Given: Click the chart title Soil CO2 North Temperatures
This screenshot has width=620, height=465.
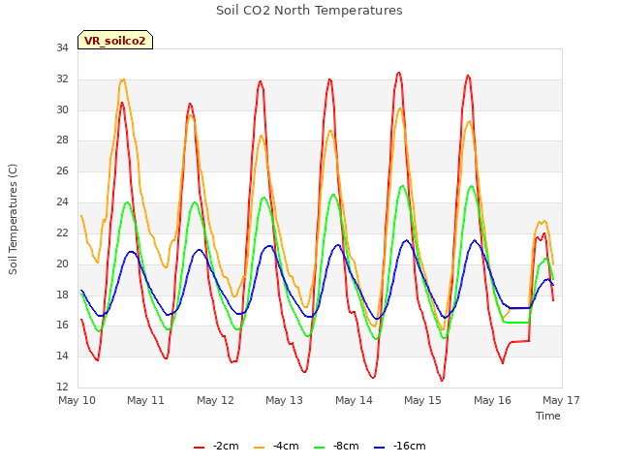Looking at the screenshot, I should coord(309,11).
